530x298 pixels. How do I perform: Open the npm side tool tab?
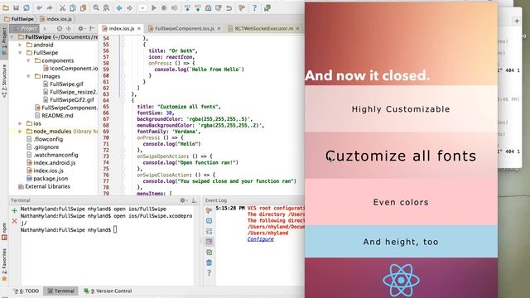(x=4, y=232)
